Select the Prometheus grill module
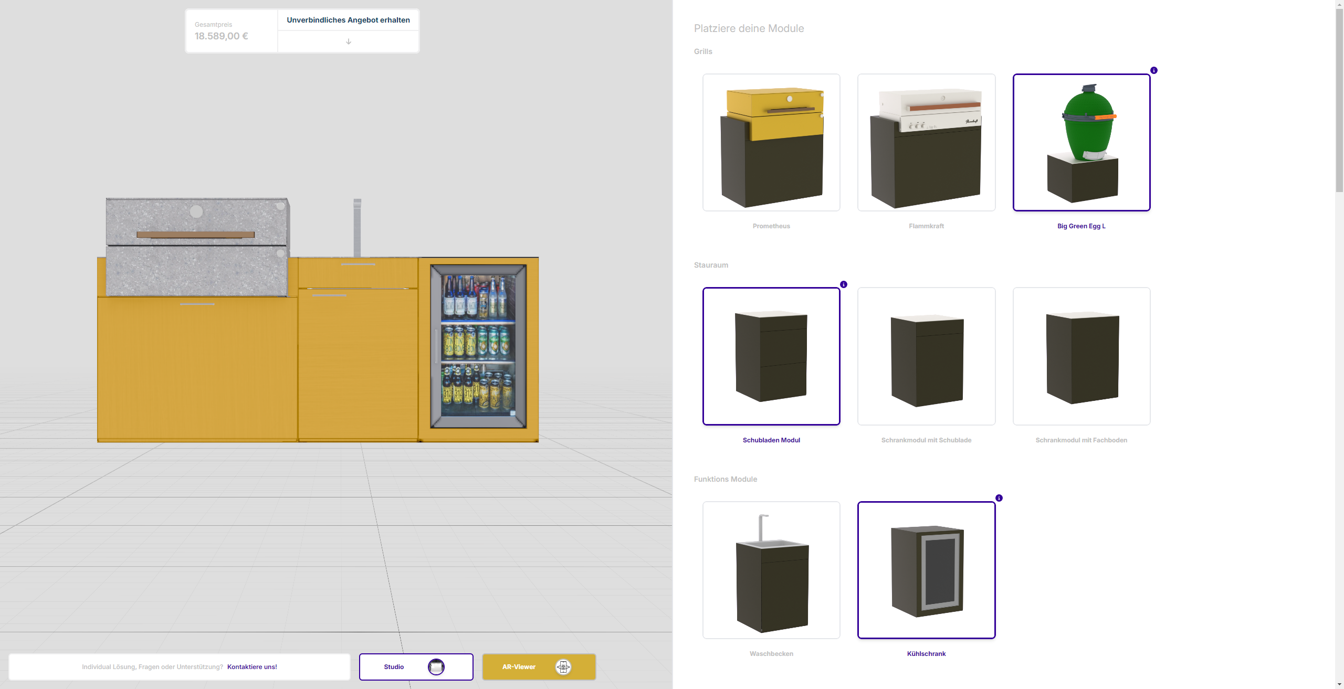This screenshot has width=1344, height=689. (771, 142)
